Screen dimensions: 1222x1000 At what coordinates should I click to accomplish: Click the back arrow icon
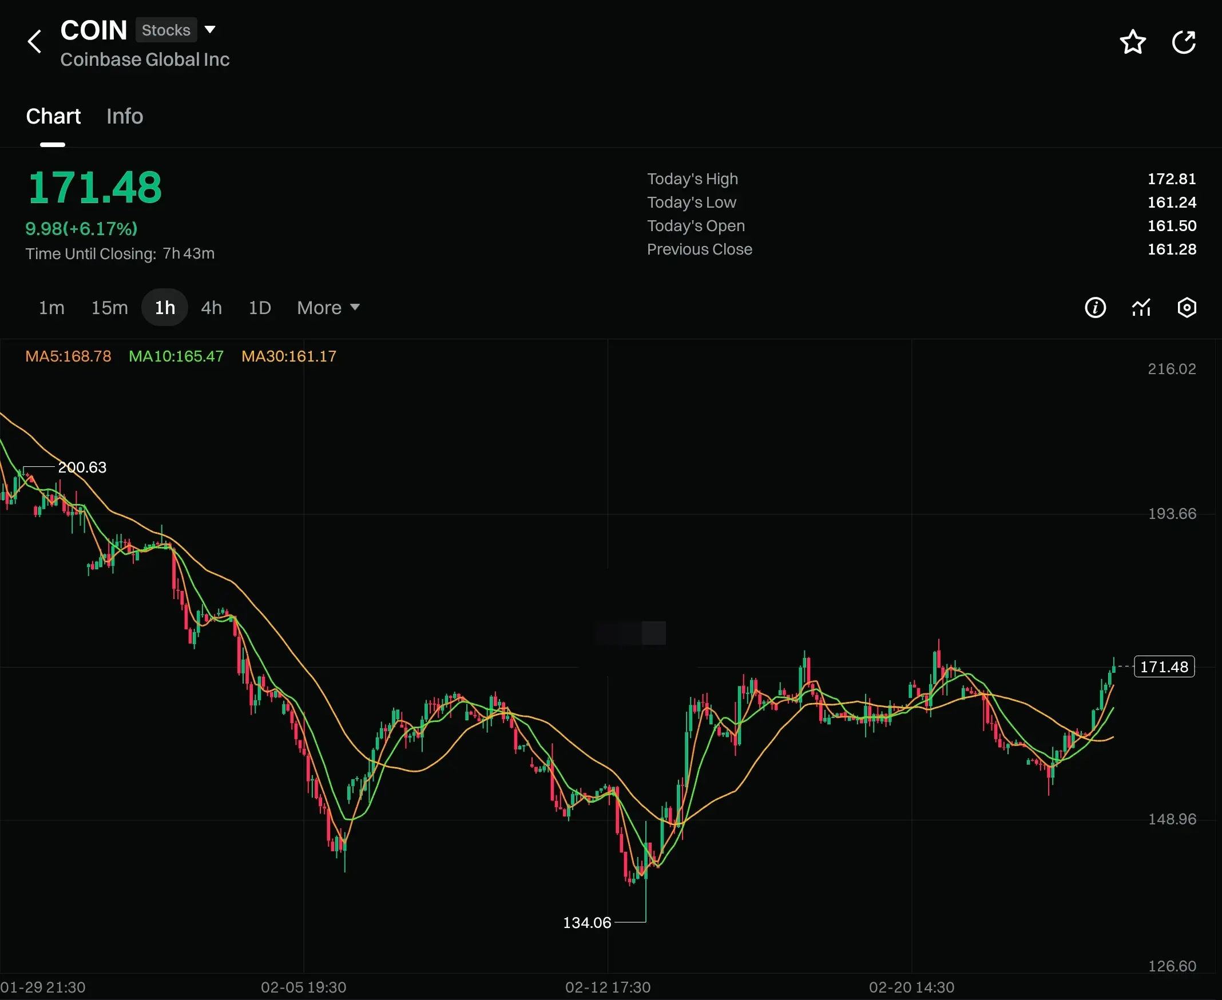click(x=34, y=41)
